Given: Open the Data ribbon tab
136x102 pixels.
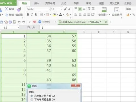Looking at the screenshot, I should [76, 3].
